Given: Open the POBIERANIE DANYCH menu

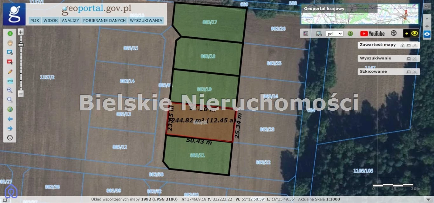Looking at the screenshot, I should coord(104,21).
